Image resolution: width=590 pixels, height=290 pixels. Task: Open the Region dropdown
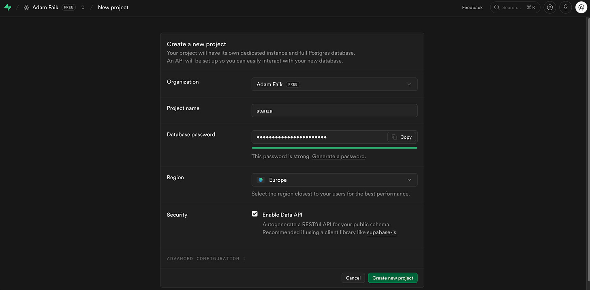(x=334, y=180)
